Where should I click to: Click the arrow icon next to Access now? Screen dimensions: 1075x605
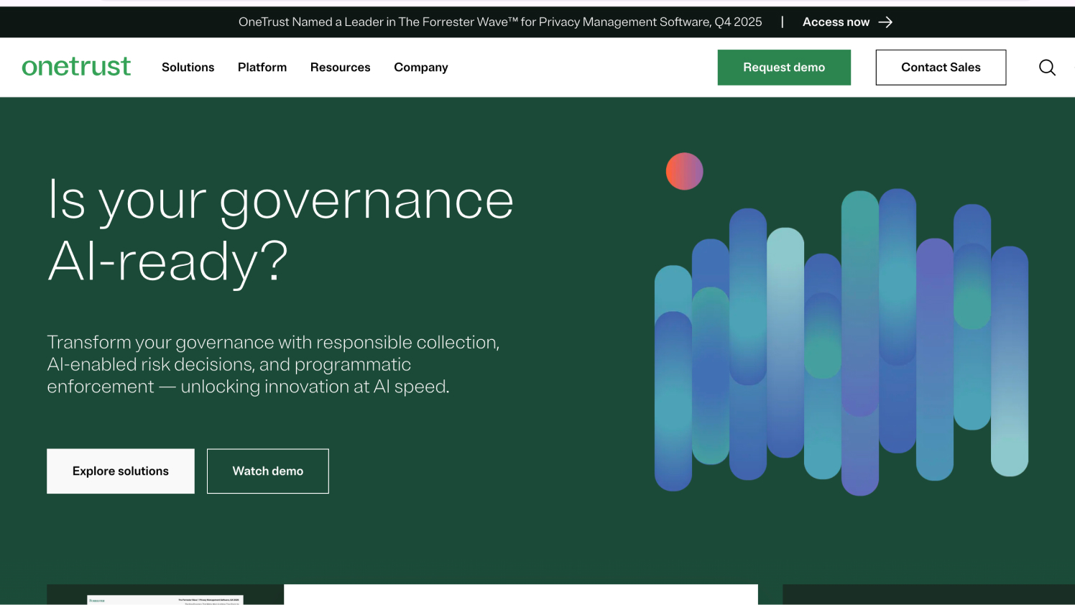tap(887, 22)
